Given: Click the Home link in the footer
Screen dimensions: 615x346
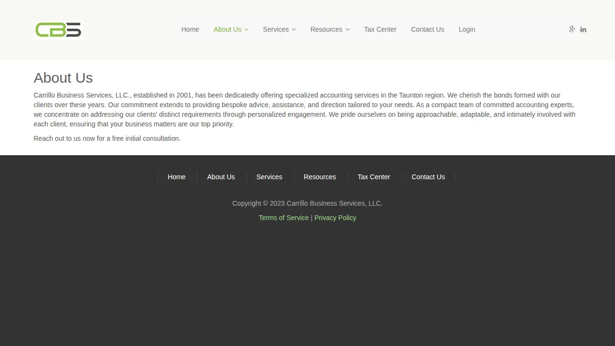Looking at the screenshot, I should (176, 177).
